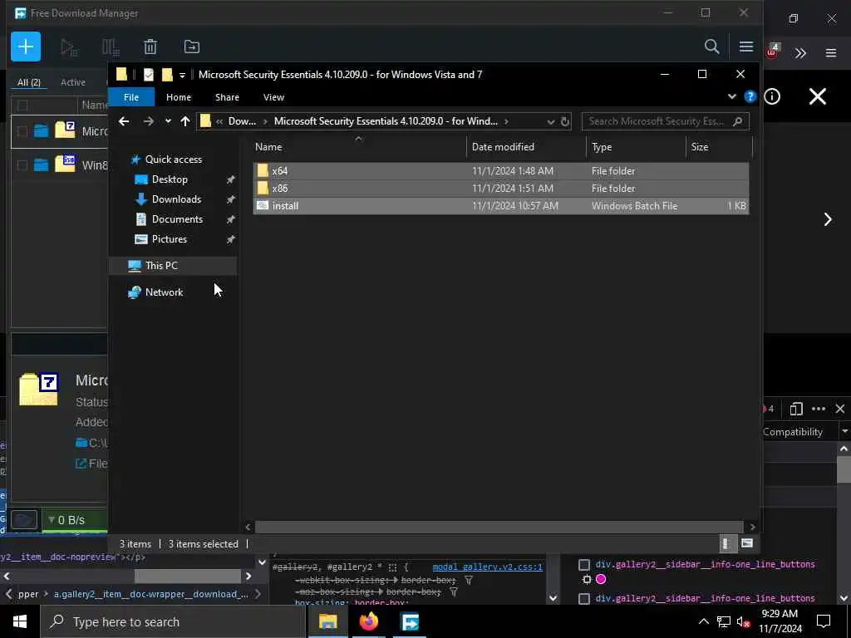The height and width of the screenshot is (638, 851).
Task: Switch to details view icon in status bar
Action: 726,543
